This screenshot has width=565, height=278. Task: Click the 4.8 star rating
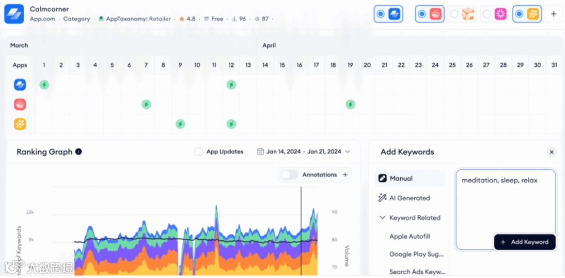click(187, 19)
